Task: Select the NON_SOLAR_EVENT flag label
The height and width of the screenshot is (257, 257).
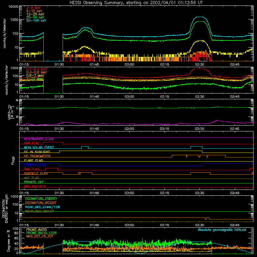Action: click(39, 147)
